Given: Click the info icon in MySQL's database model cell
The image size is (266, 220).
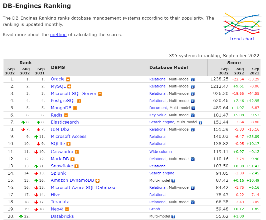Looking at the screenshot, I should click(193, 87).
